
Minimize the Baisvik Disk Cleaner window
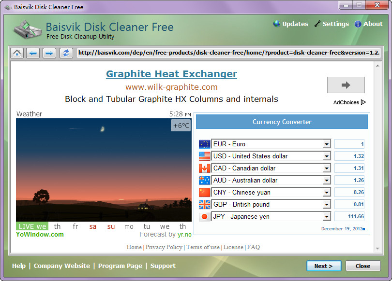pyautogui.click(x=346, y=5)
